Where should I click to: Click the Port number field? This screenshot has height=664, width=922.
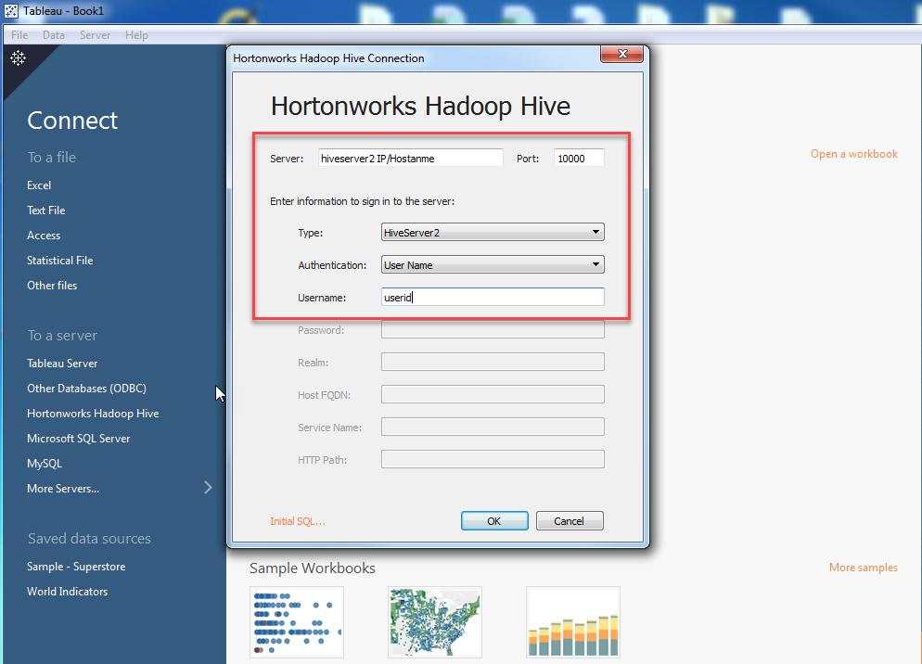[x=579, y=158]
